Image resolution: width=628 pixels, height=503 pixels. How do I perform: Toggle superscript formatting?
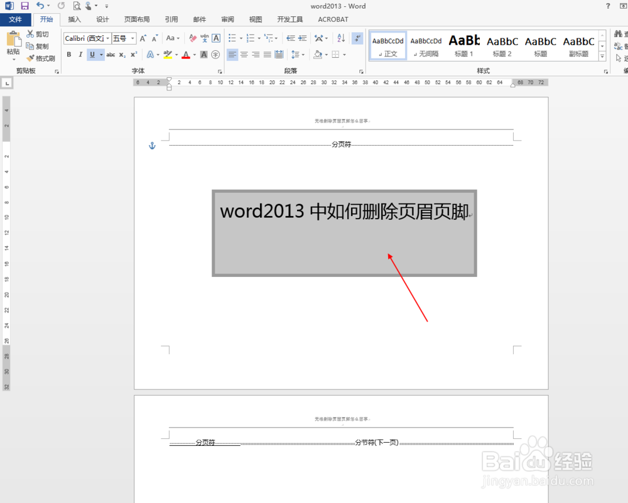(x=134, y=55)
